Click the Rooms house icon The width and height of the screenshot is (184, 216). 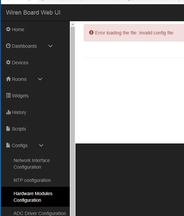8,79
